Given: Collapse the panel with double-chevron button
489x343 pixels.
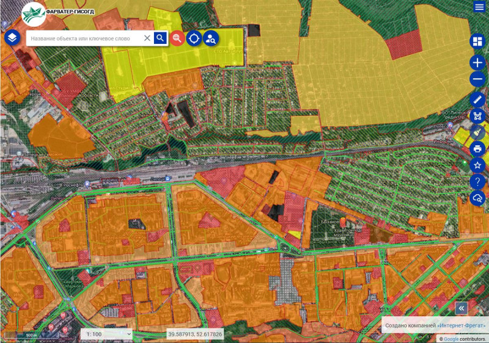Looking at the screenshot, I should (461, 308).
